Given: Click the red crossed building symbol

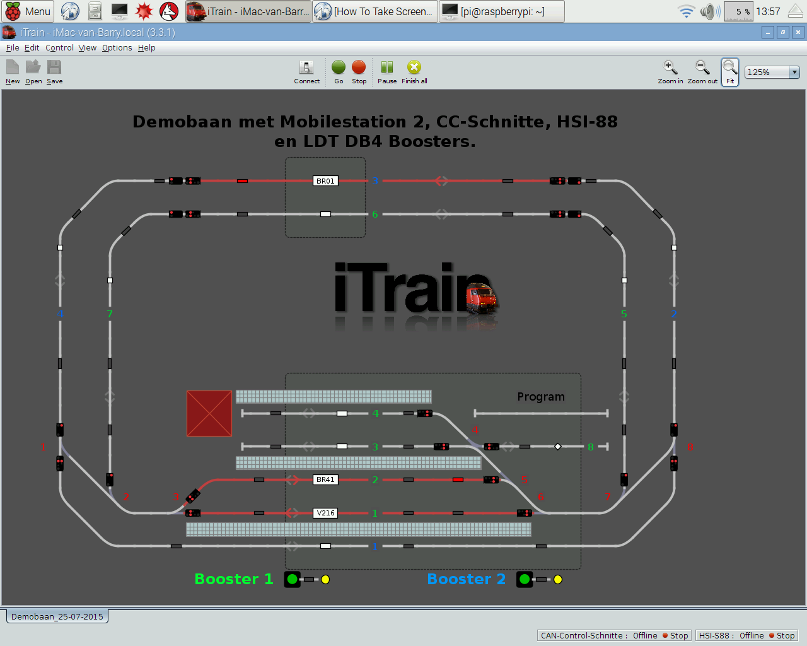Looking at the screenshot, I should (x=209, y=413).
